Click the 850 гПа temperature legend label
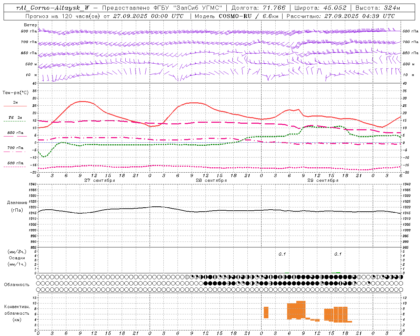This screenshot has width=420, height=336. click(x=15, y=133)
